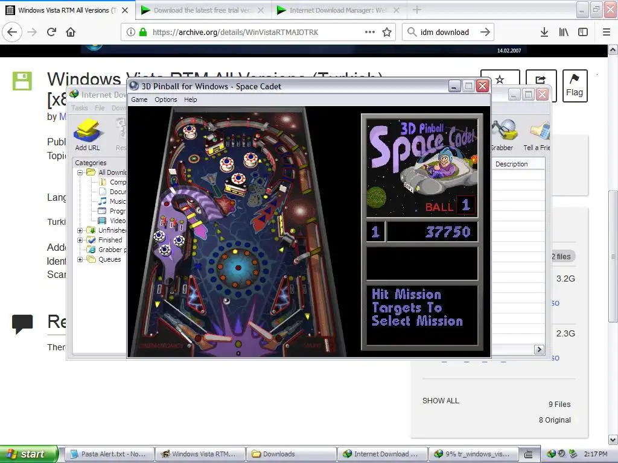Expand the Queues category in IDM
Viewport: 618px width, 463px height.
pyautogui.click(x=80, y=259)
